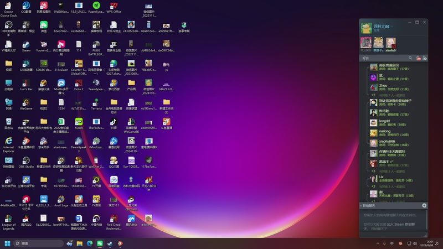Click the volume icon in system tray
The image size is (443, 249).
click(x=415, y=243)
